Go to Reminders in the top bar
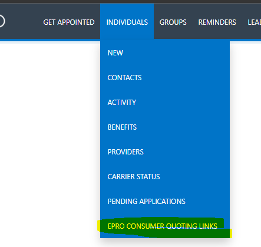The width and height of the screenshot is (261, 247). click(217, 22)
